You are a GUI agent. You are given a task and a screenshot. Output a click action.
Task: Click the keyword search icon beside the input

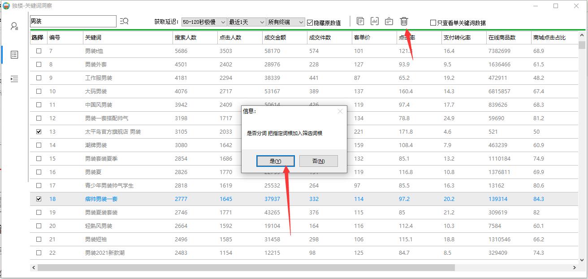(124, 21)
